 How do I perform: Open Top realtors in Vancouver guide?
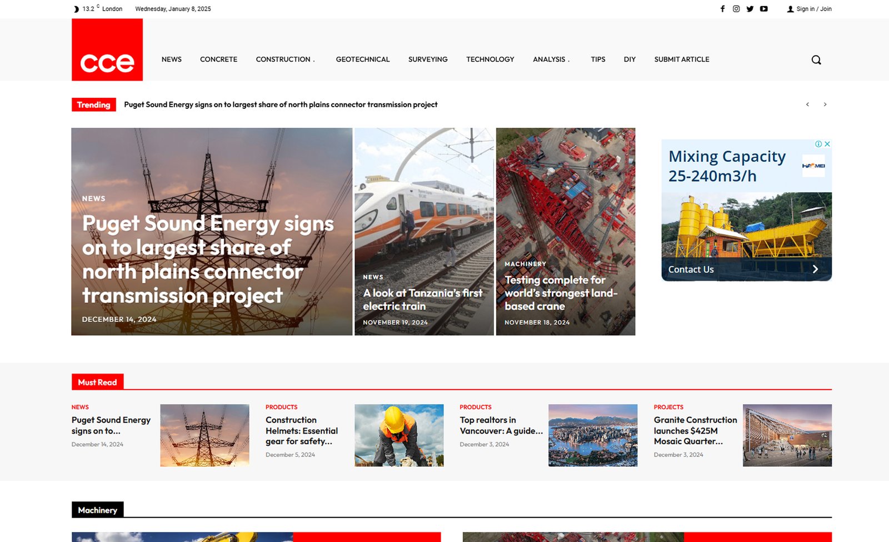point(501,425)
